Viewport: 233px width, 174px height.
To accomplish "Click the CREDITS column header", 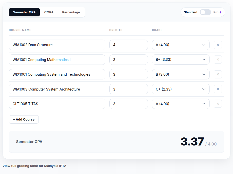I will (x=116, y=30).
